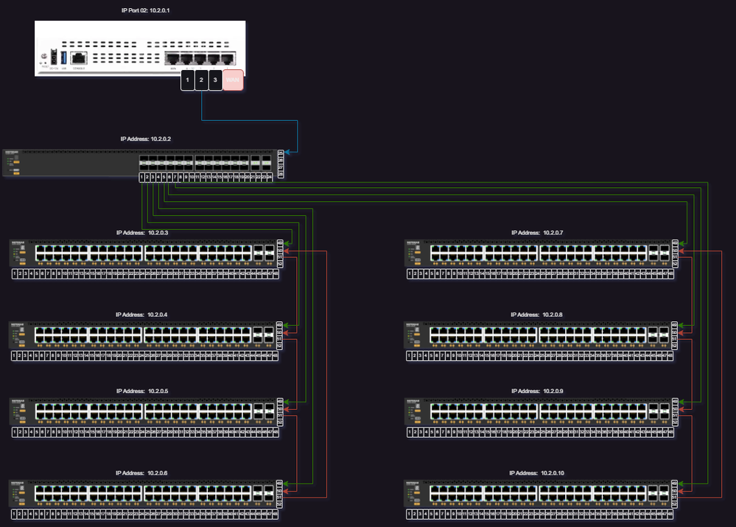Click the USB port icon on the firewall
The image size is (736, 527).
click(63, 57)
